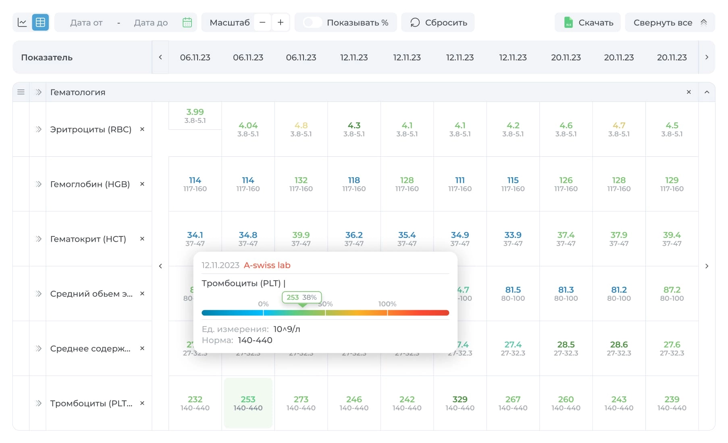The image size is (728, 443).
Task: Collapse all sections with Свернуть все
Action: 670,23
